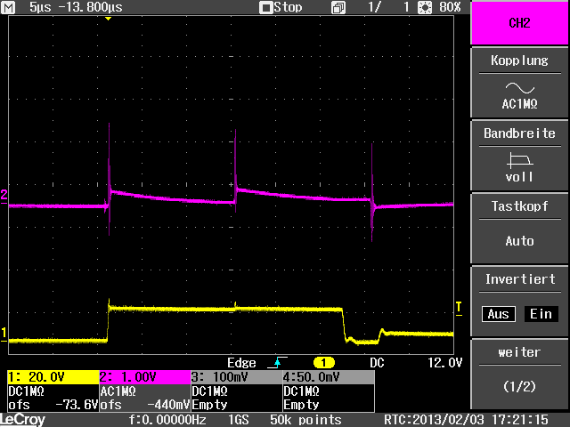The width and height of the screenshot is (570, 427).
Task: Click the M timebase mode icon
Action: (x=8, y=7)
